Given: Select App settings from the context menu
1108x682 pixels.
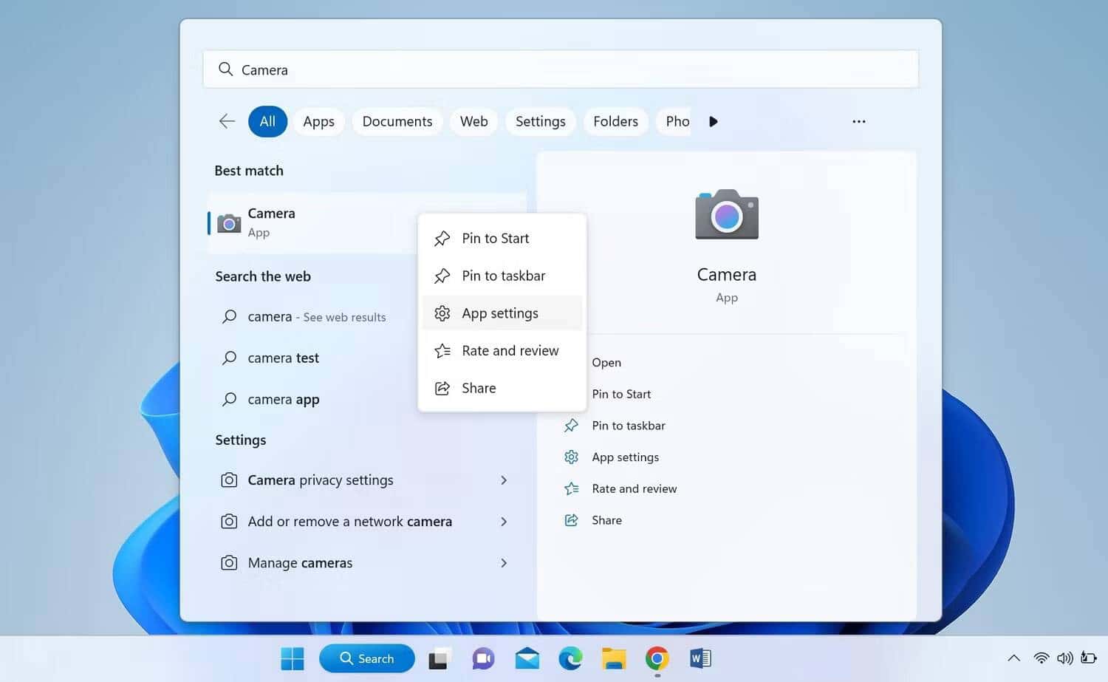Looking at the screenshot, I should click(x=499, y=313).
